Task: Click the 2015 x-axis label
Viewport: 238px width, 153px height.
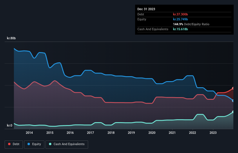Action: (x=50, y=133)
